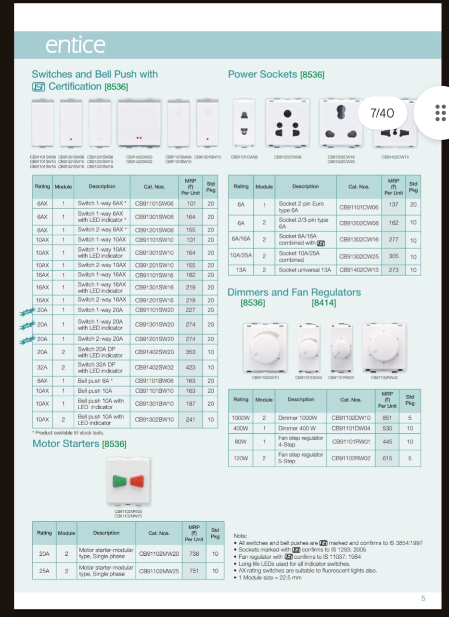Viewport: 449px width, 617px height.
Task: Click the red stop button on motor starter
Action: click(136, 481)
